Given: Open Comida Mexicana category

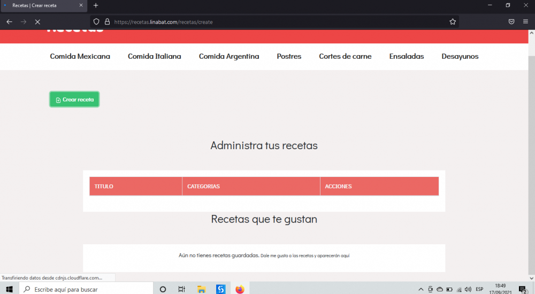Looking at the screenshot, I should pyautogui.click(x=80, y=56).
